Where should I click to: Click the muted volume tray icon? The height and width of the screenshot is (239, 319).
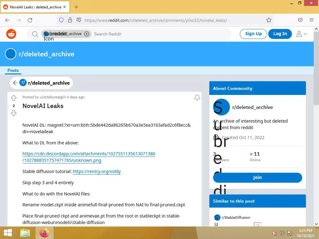[x=274, y=233]
